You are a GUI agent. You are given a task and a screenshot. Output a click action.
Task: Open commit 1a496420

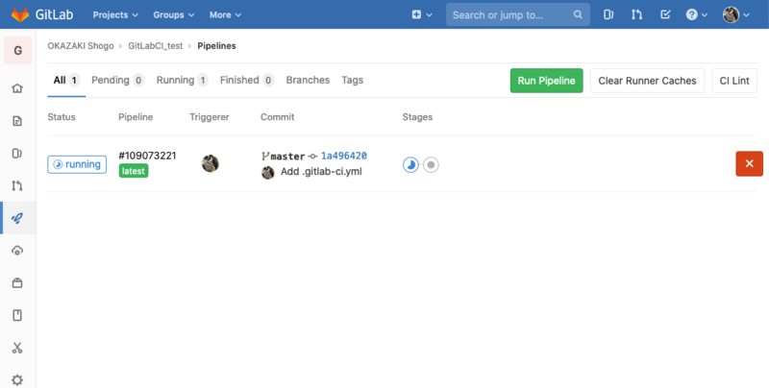[x=344, y=156]
